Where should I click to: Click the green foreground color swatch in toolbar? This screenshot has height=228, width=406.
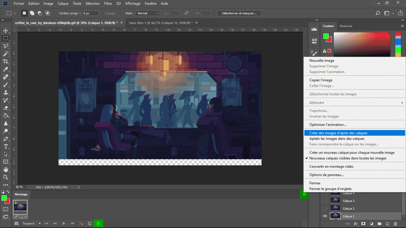coord(4,198)
